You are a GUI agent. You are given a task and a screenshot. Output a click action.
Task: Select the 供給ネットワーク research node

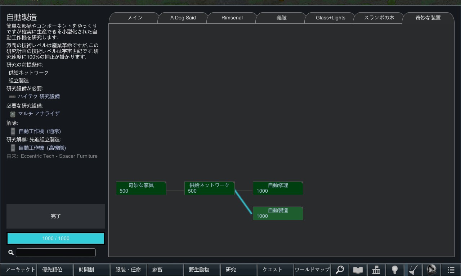[x=210, y=188]
